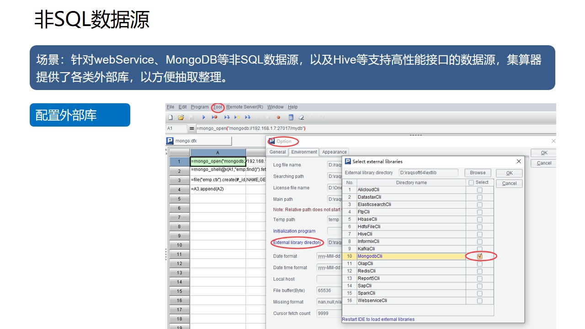The height and width of the screenshot is (329, 585).
Task: Check the WebserviceCli library checkbox
Action: pos(479,301)
